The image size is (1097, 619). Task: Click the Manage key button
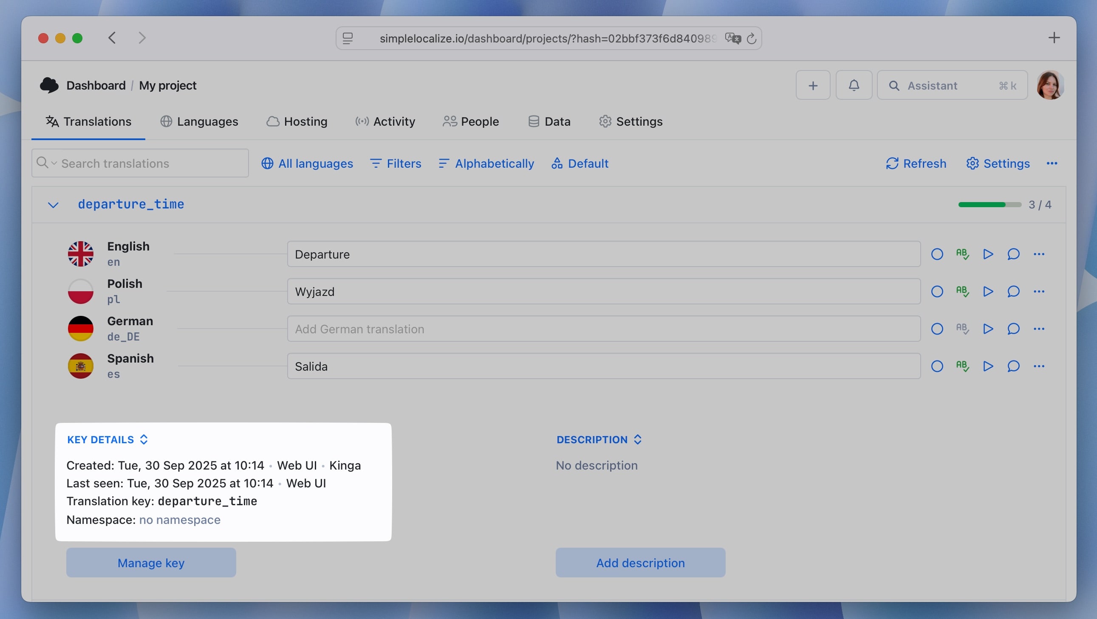coord(151,563)
